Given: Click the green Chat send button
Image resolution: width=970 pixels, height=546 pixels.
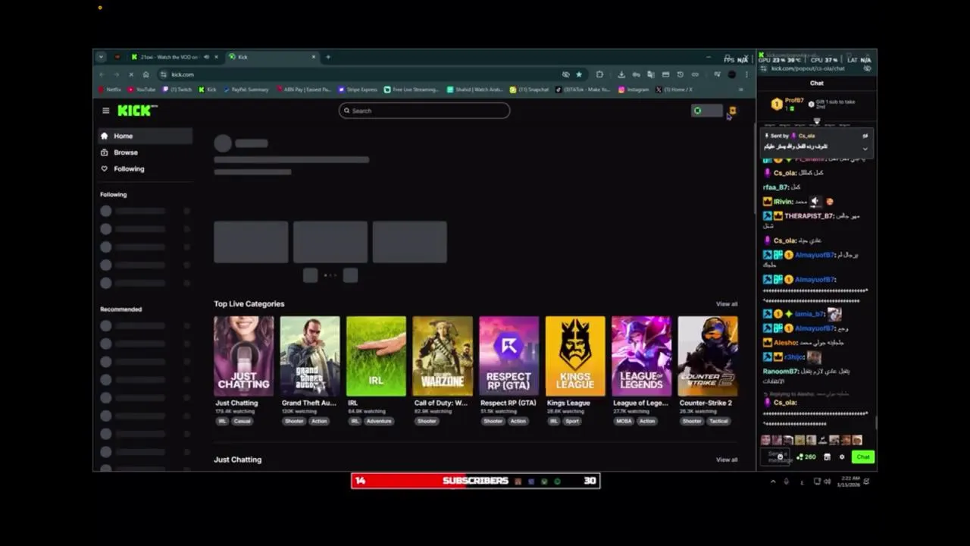Looking at the screenshot, I should pyautogui.click(x=863, y=457).
